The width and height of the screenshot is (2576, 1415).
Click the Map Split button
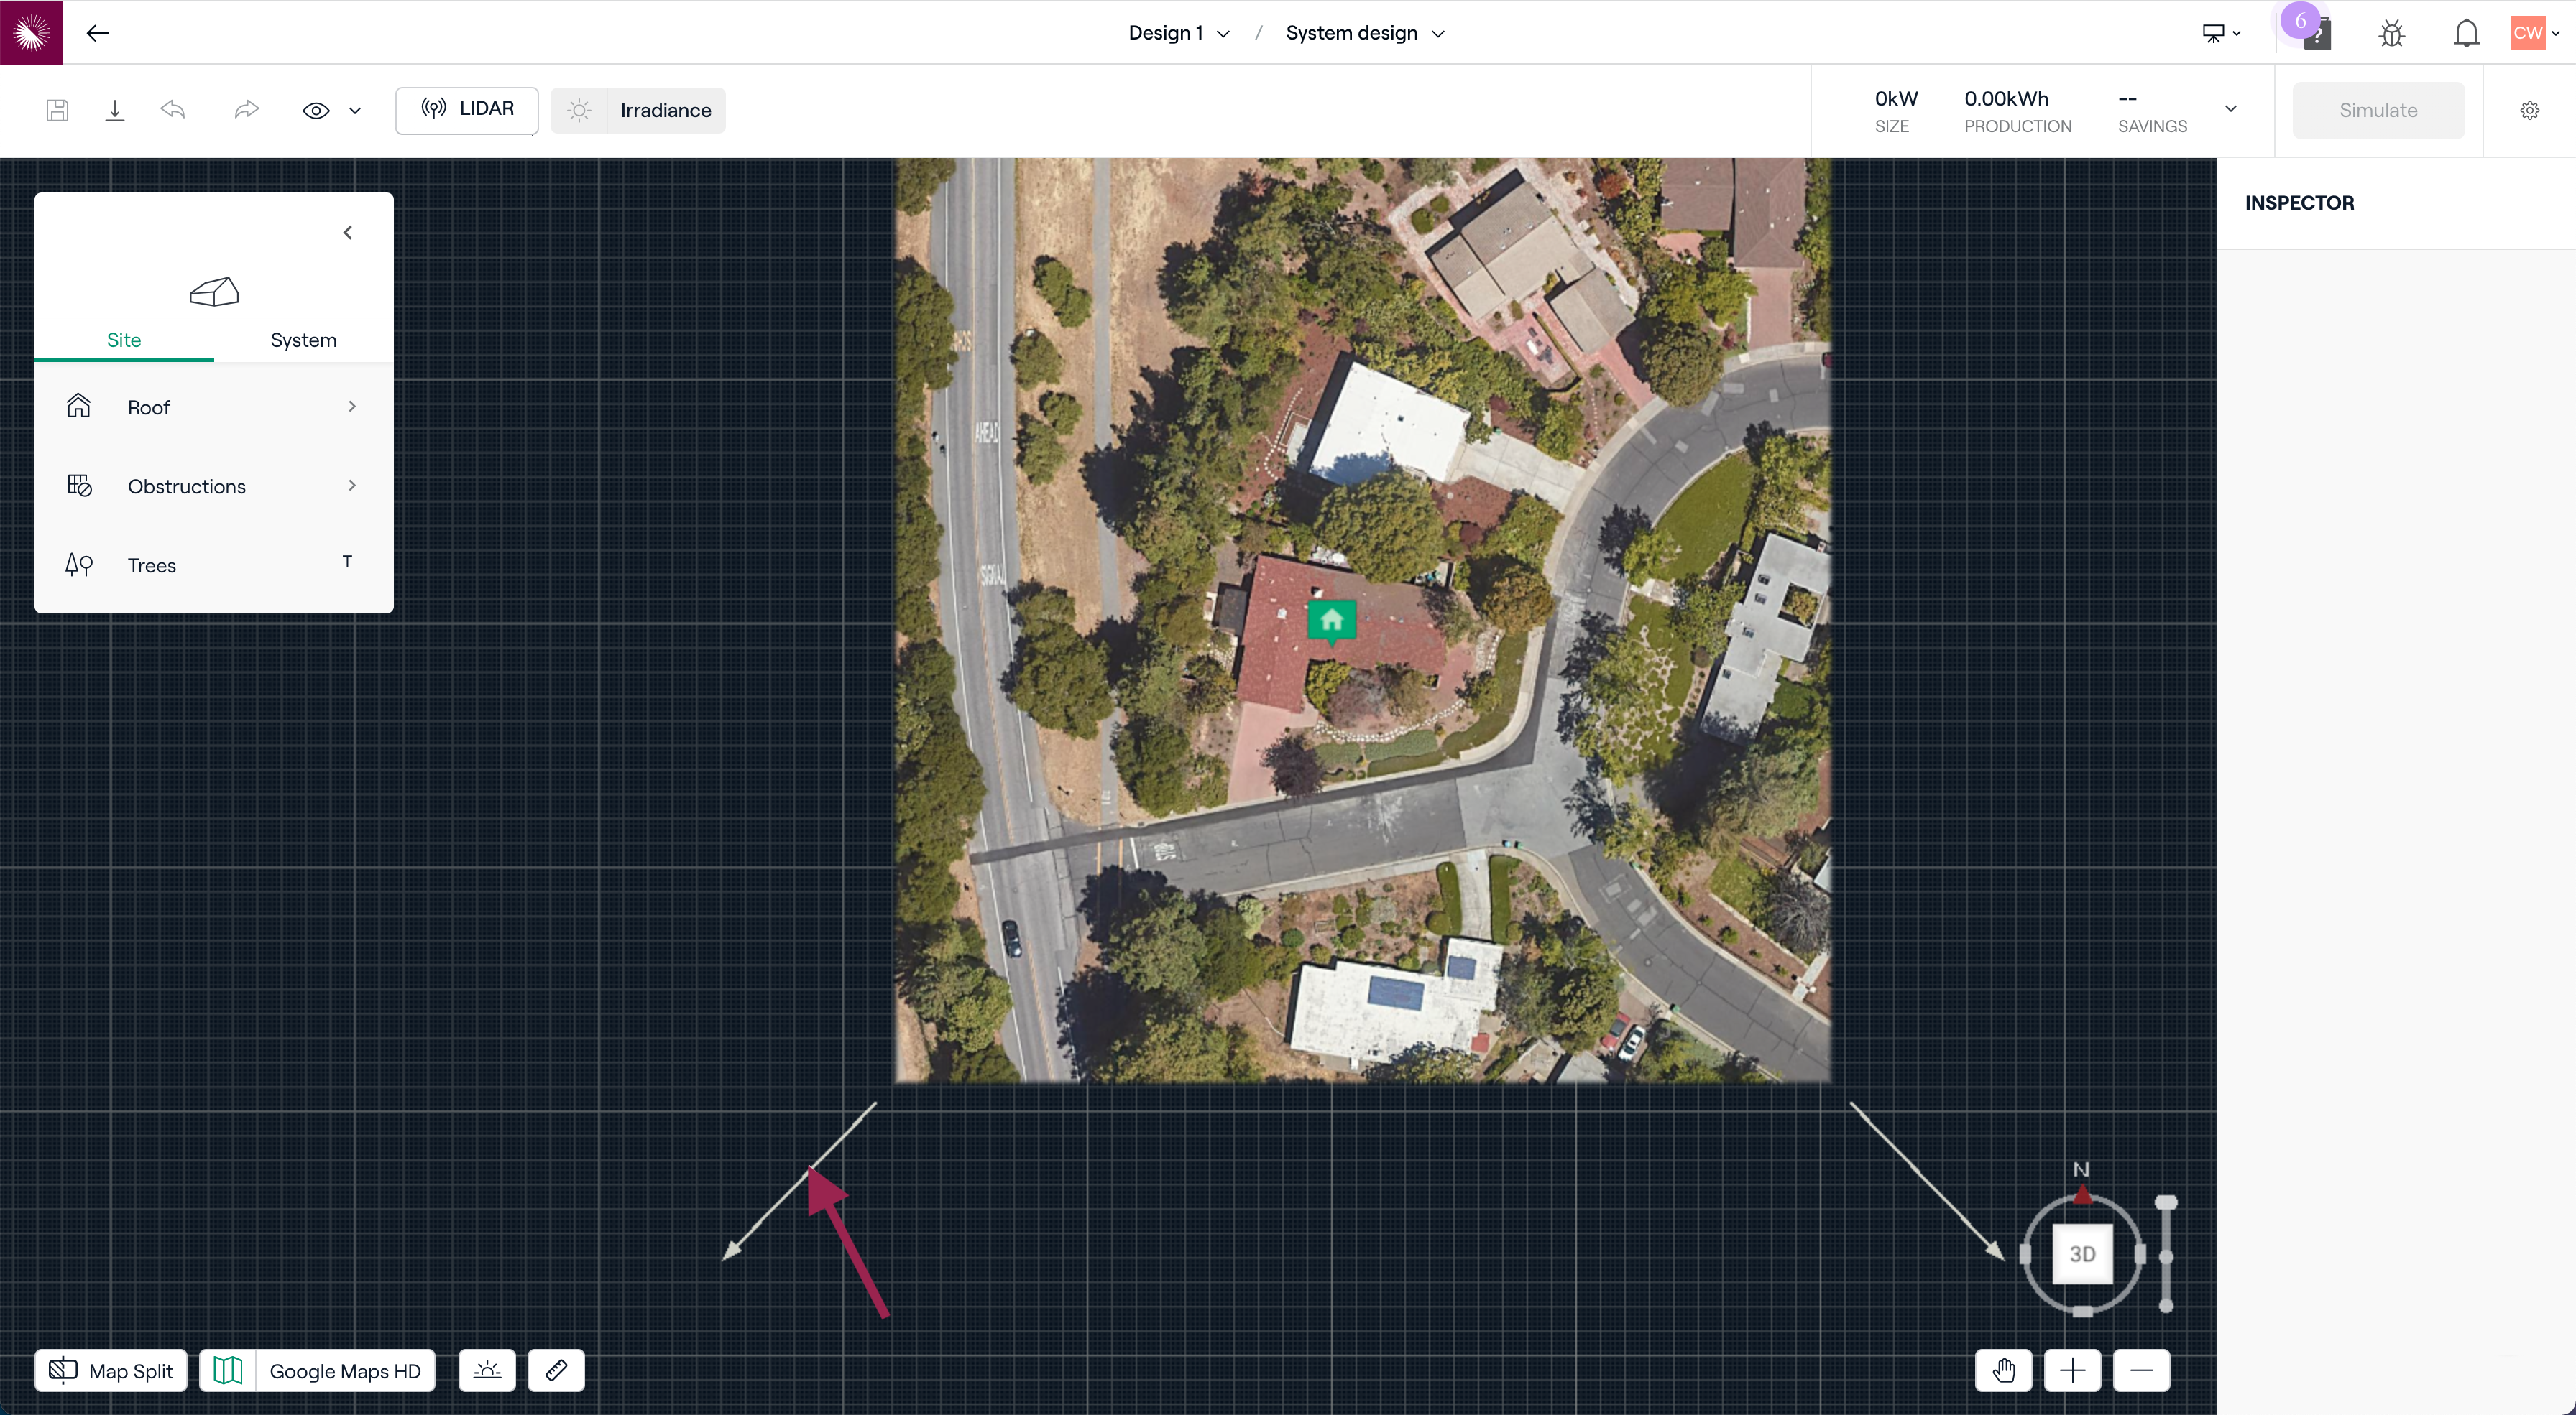(x=111, y=1370)
